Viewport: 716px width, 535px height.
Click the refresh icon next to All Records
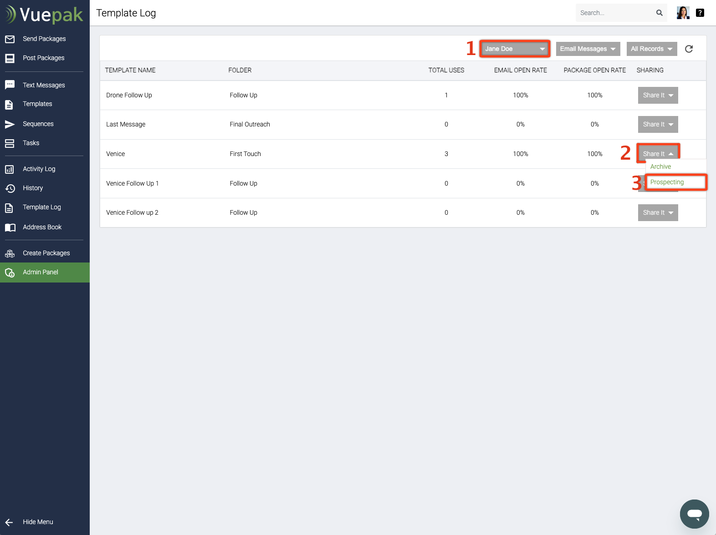(x=689, y=49)
